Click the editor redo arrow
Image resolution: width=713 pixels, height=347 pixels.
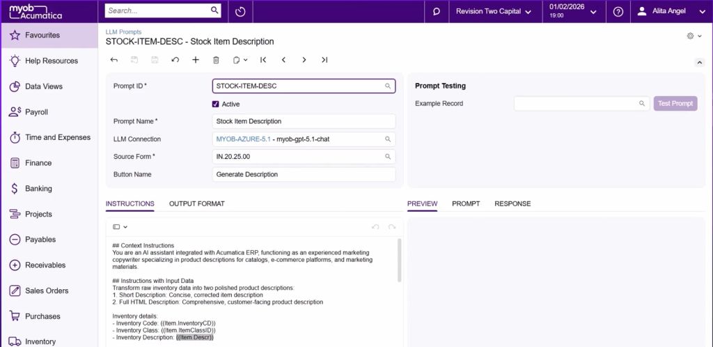coord(392,227)
